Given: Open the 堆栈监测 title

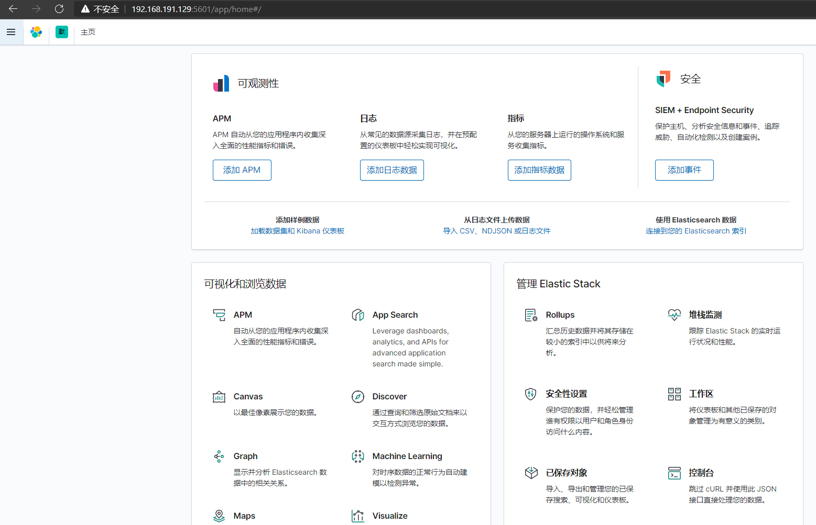Looking at the screenshot, I should (705, 315).
